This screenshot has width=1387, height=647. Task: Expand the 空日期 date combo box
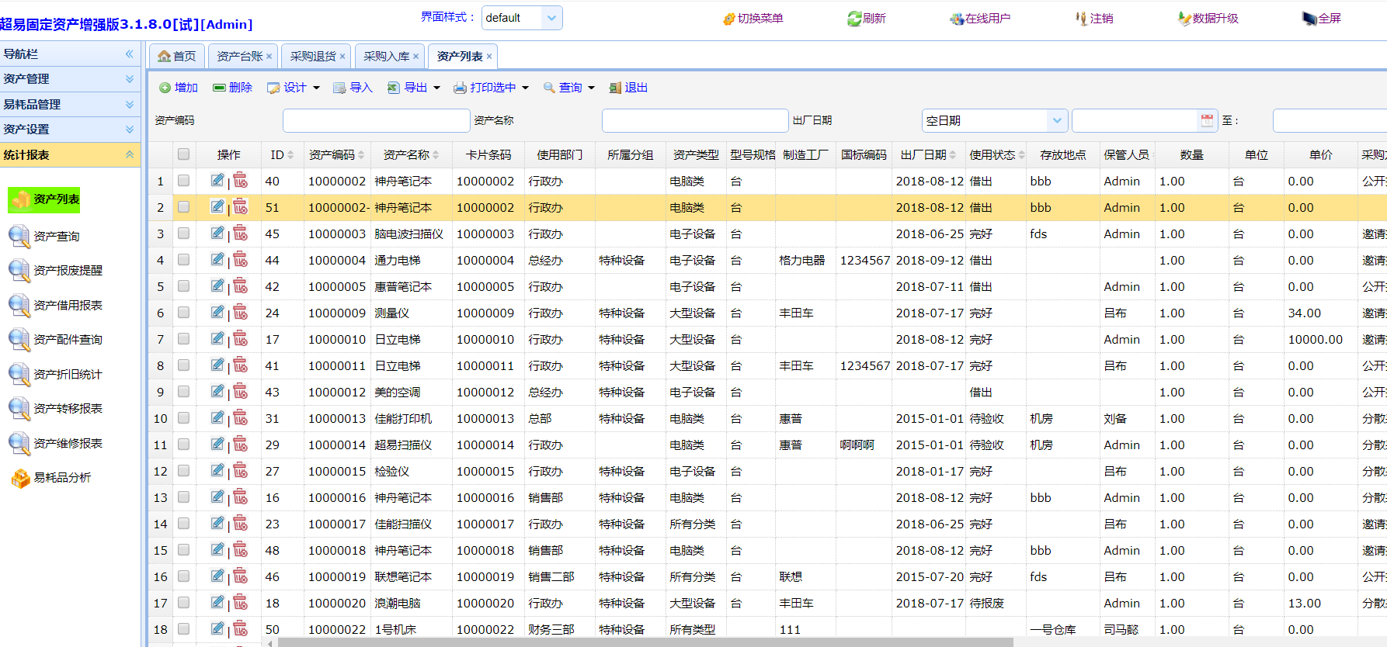pyautogui.click(x=1056, y=120)
